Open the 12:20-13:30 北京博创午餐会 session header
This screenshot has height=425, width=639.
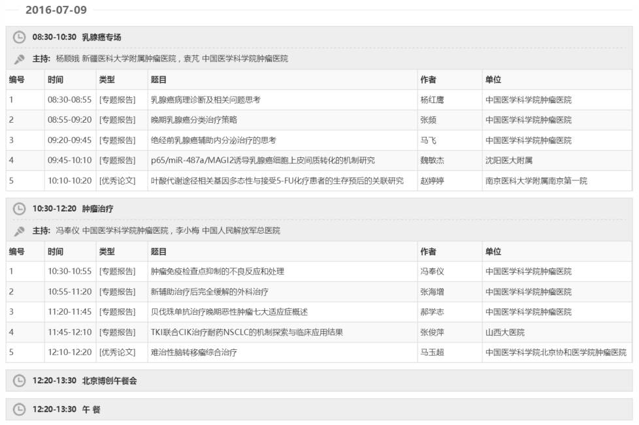(319, 381)
